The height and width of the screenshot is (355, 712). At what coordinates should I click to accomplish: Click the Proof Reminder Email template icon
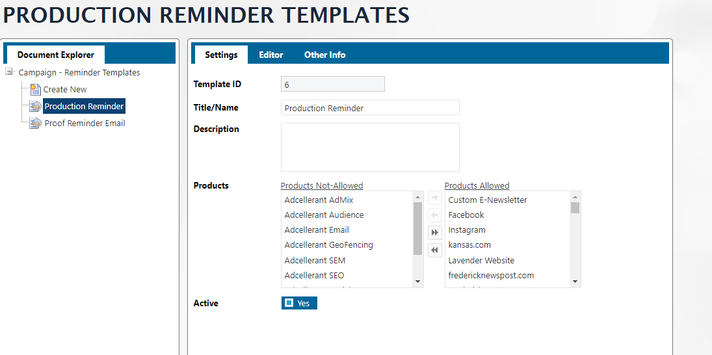coord(36,124)
